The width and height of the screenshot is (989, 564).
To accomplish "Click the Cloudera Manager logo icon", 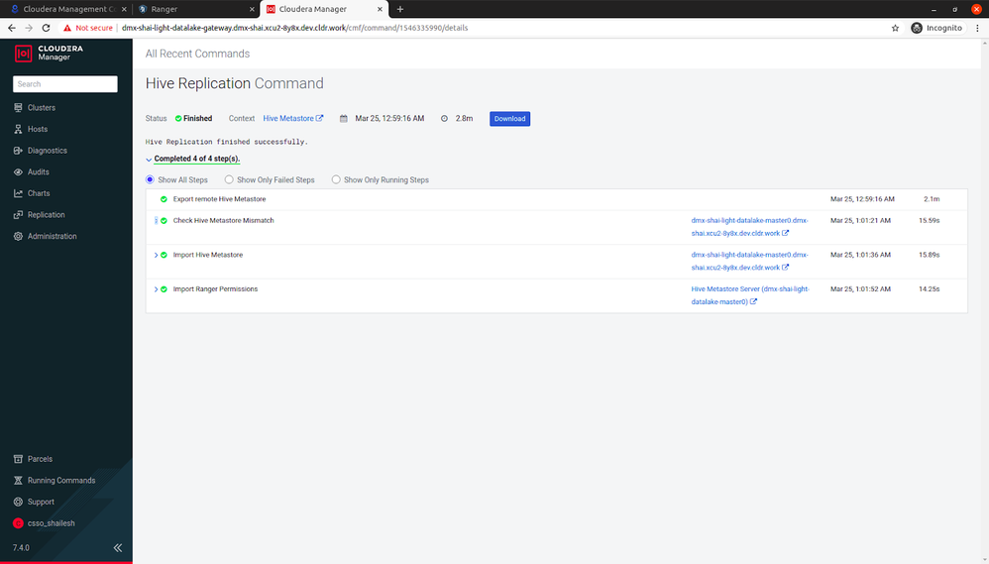I will [24, 54].
